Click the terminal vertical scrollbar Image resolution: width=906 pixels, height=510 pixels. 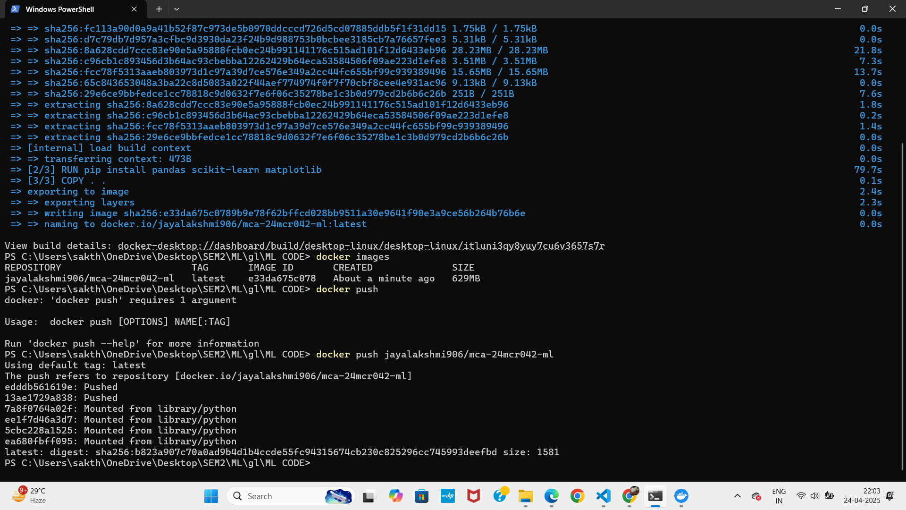(902, 307)
